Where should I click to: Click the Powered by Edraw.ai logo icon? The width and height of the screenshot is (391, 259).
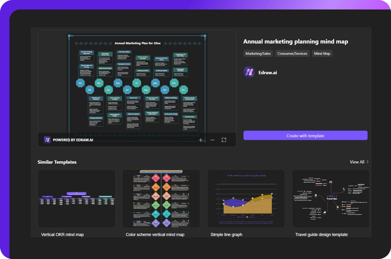pyautogui.click(x=47, y=140)
